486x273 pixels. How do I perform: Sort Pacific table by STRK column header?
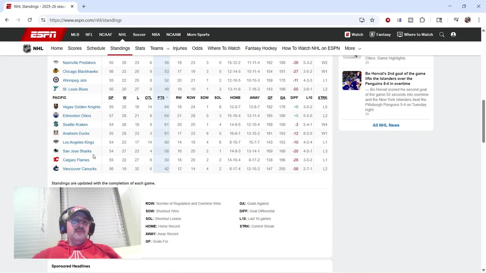[322, 97]
